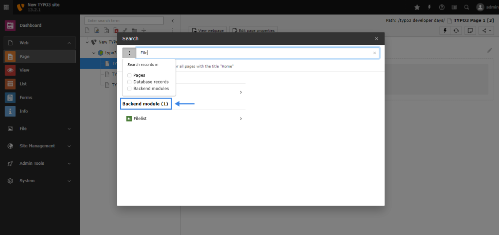The width and height of the screenshot is (499, 235).
Task: Open the help question mark icon
Action: [x=442, y=7]
